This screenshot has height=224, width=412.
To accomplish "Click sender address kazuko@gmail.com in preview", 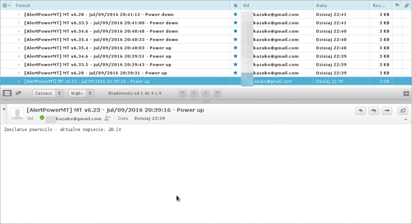I will (78, 119).
